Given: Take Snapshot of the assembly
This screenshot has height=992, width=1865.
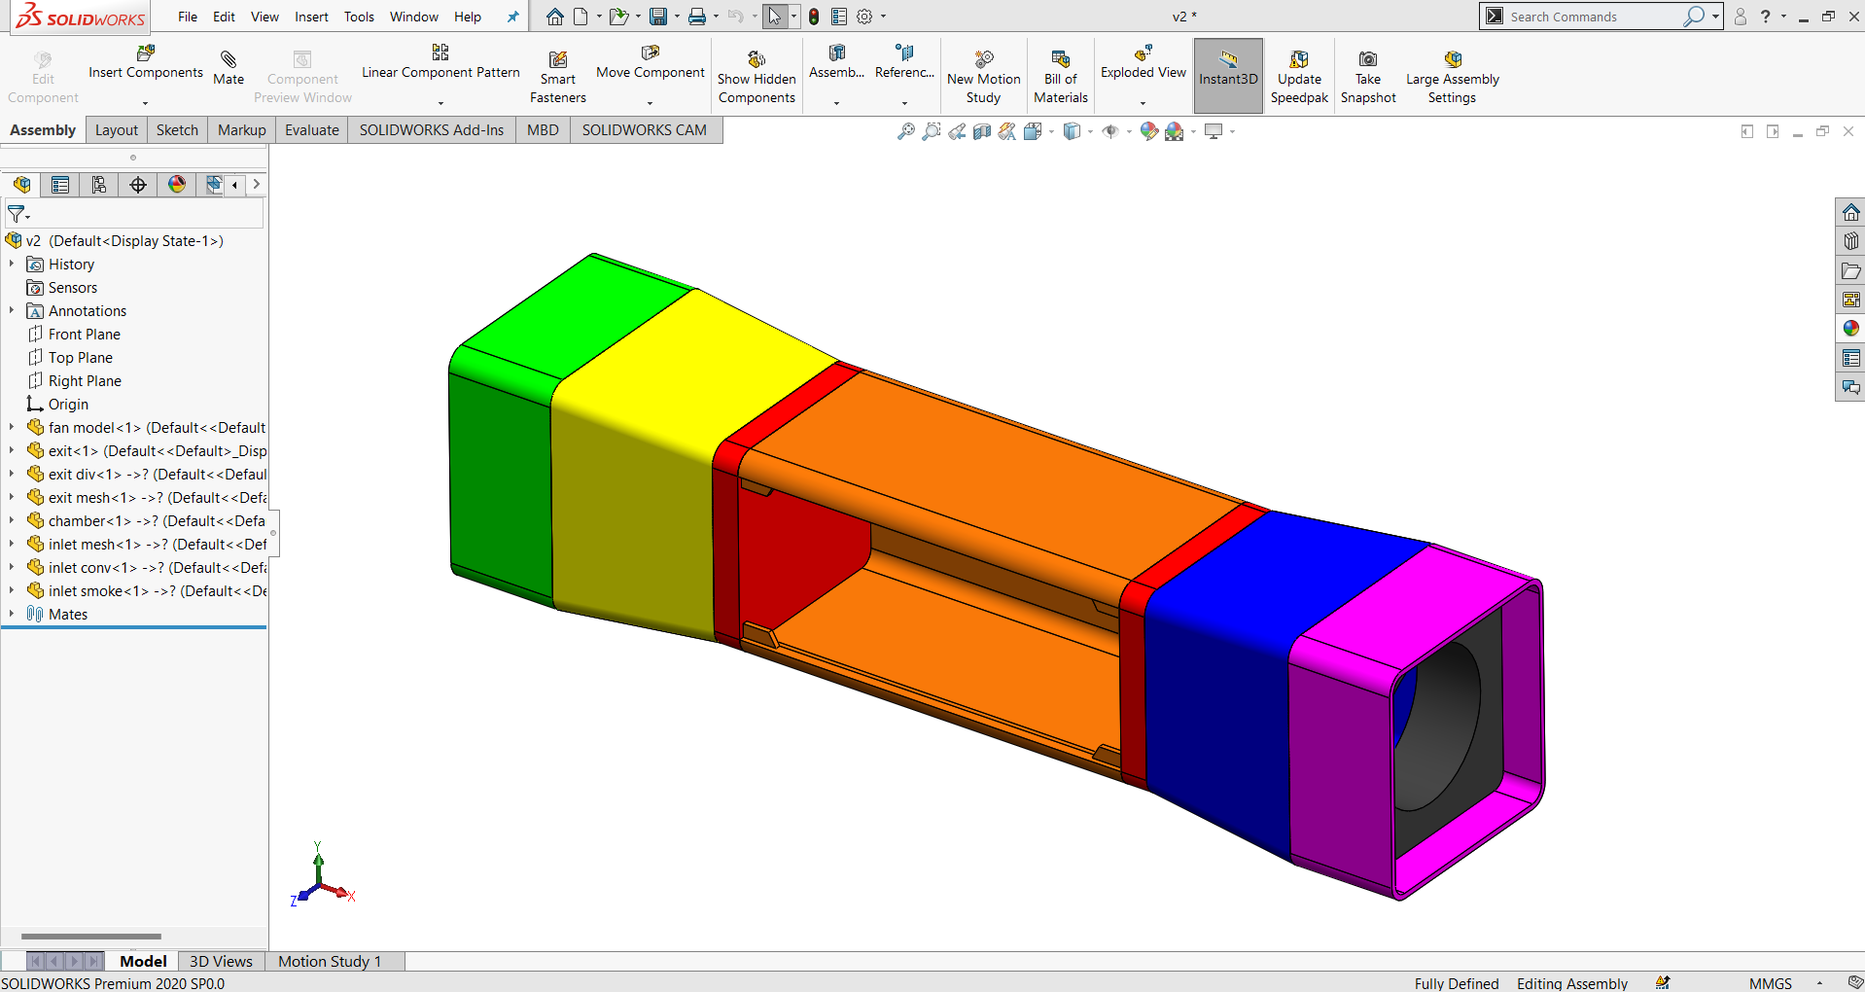Looking at the screenshot, I should click(x=1368, y=76).
